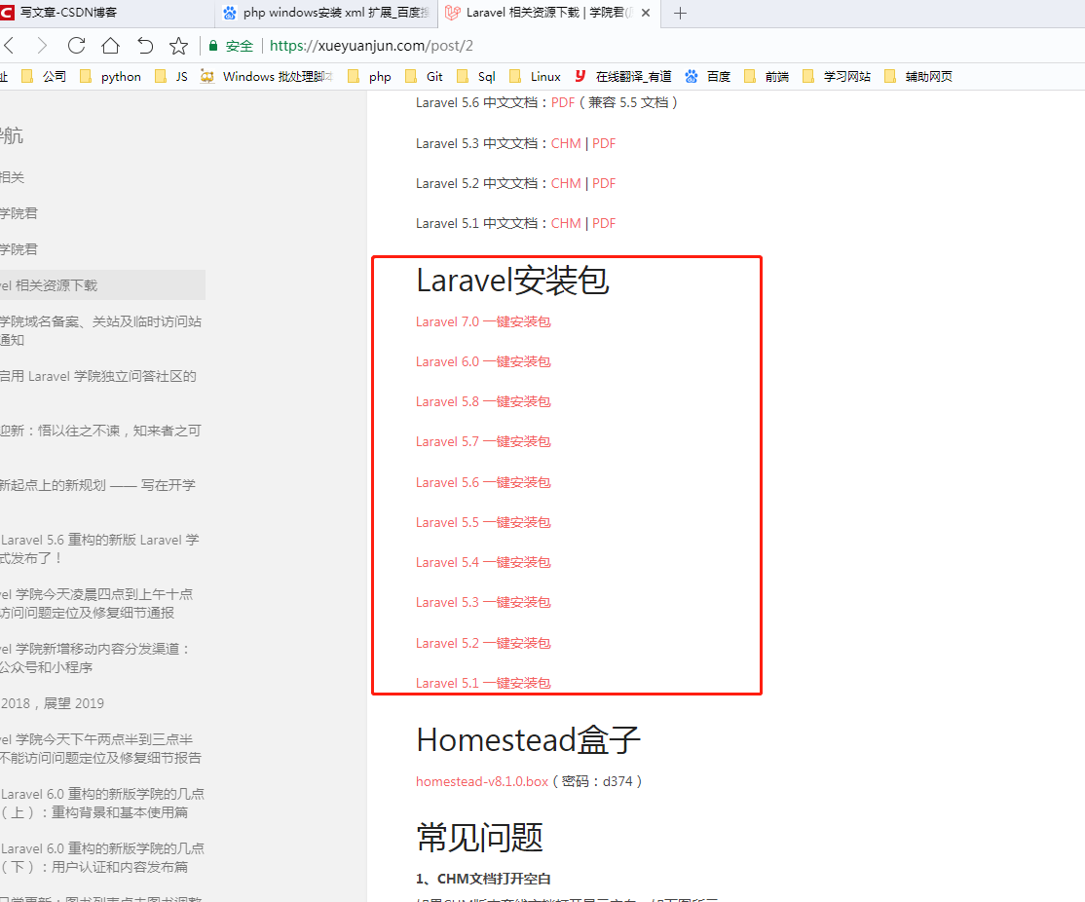This screenshot has height=902, width=1085.
Task: Click the Homestead盒子 heading
Action: pos(529,740)
